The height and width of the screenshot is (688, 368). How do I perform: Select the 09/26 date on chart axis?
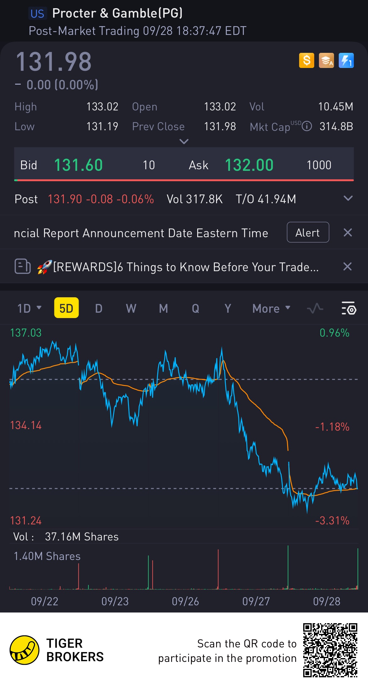(x=186, y=601)
